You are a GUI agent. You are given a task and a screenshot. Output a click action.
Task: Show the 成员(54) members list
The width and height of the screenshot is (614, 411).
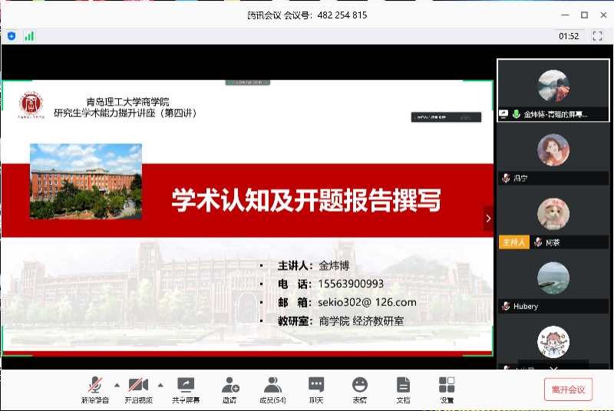tap(272, 389)
